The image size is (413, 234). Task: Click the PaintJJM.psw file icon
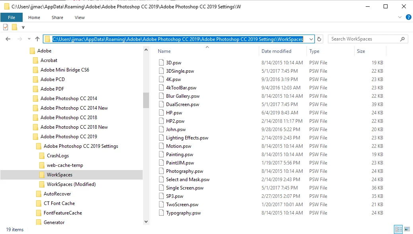click(161, 162)
